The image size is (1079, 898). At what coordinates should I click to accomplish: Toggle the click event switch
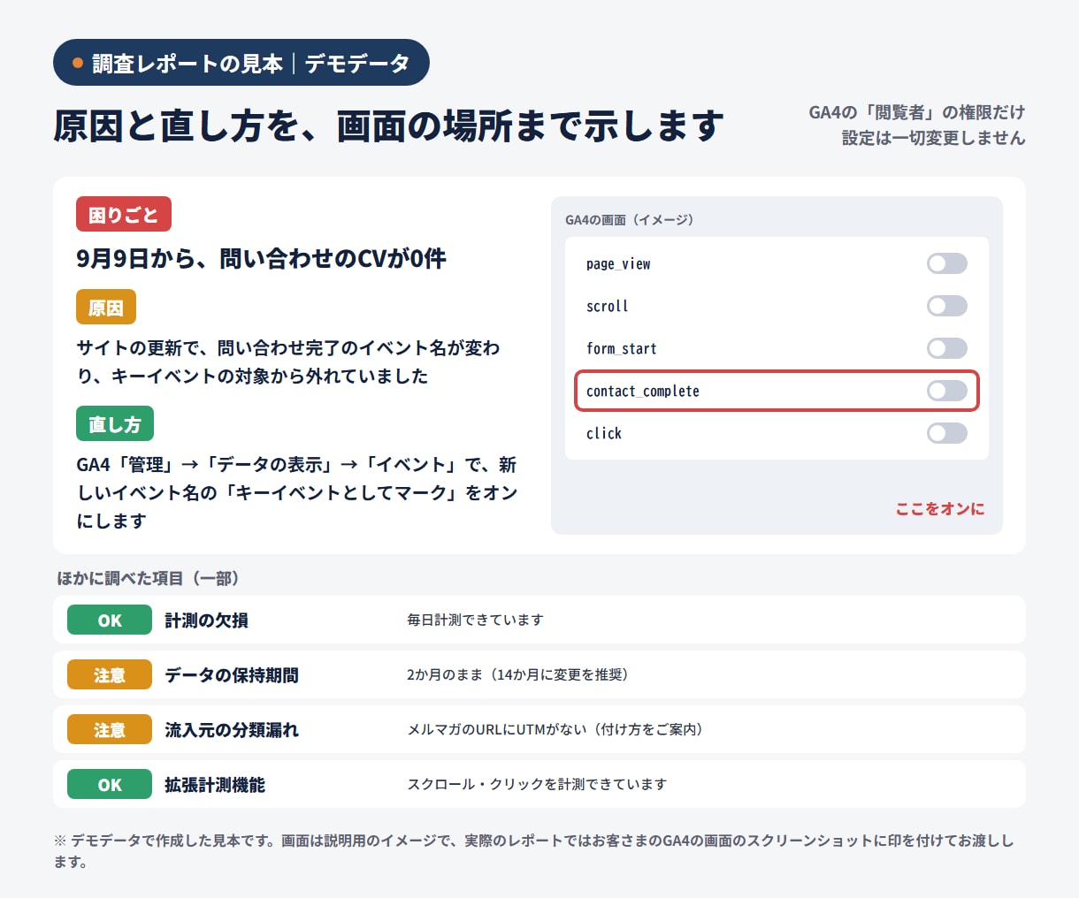pyautogui.click(x=946, y=433)
